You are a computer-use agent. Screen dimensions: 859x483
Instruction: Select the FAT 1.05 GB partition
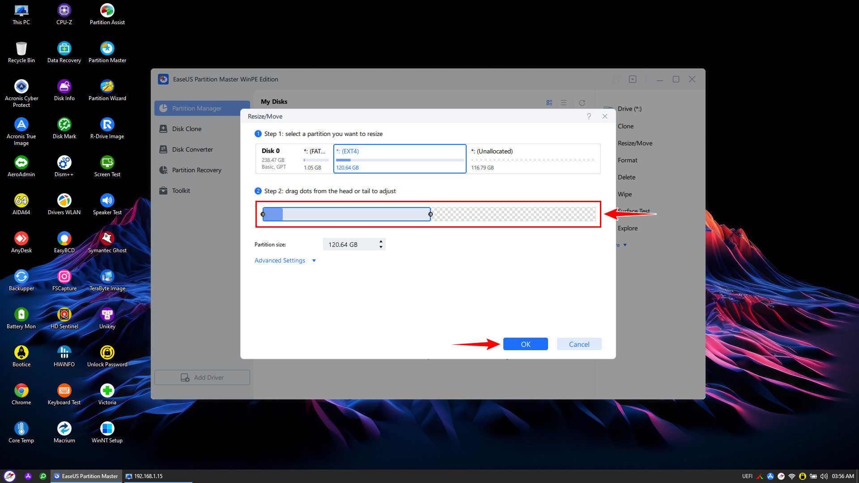pyautogui.click(x=315, y=159)
